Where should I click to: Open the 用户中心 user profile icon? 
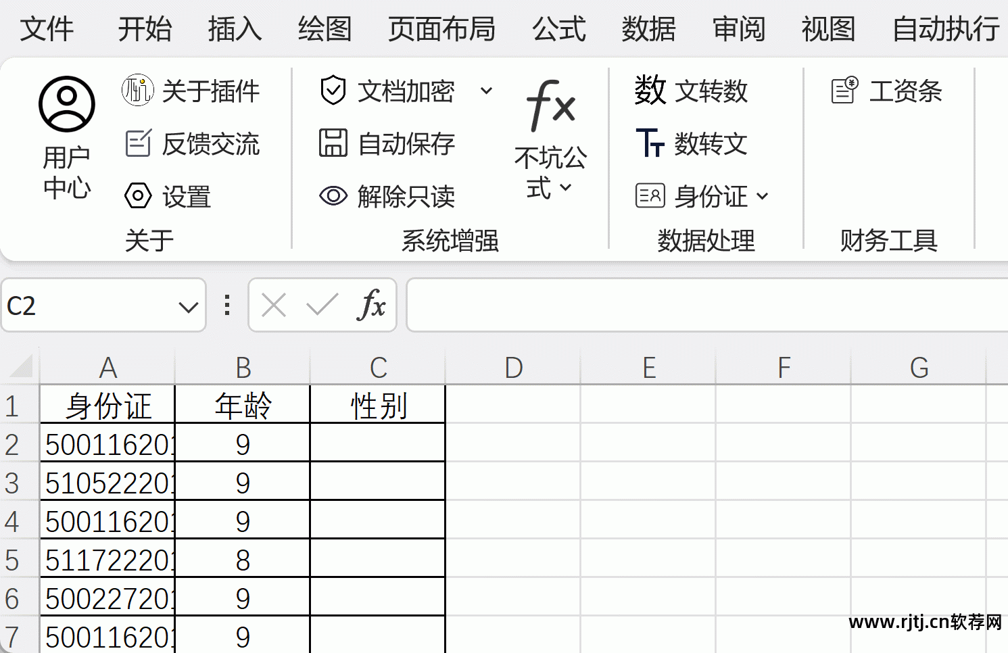coord(66,104)
